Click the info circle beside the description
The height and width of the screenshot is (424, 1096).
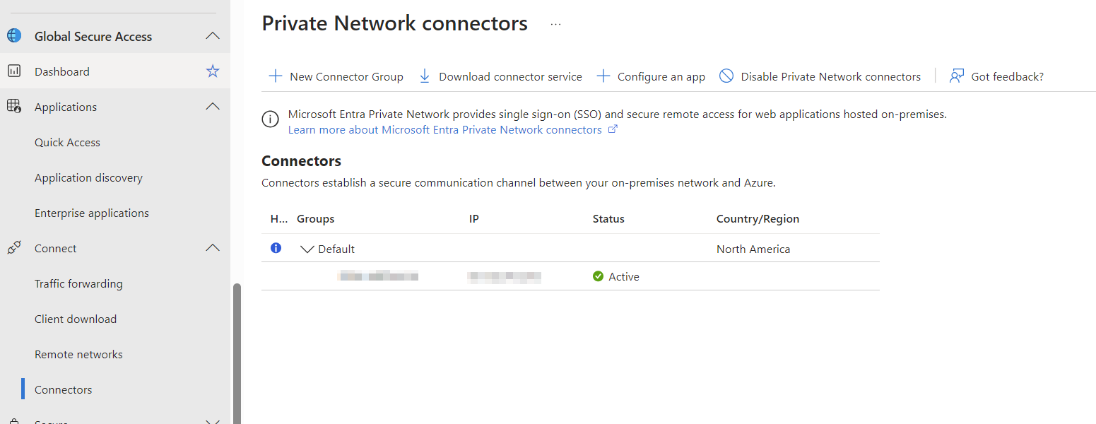point(270,120)
